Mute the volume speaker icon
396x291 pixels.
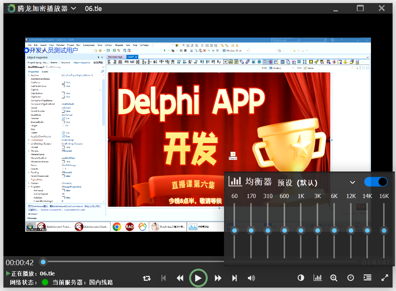tap(251, 278)
